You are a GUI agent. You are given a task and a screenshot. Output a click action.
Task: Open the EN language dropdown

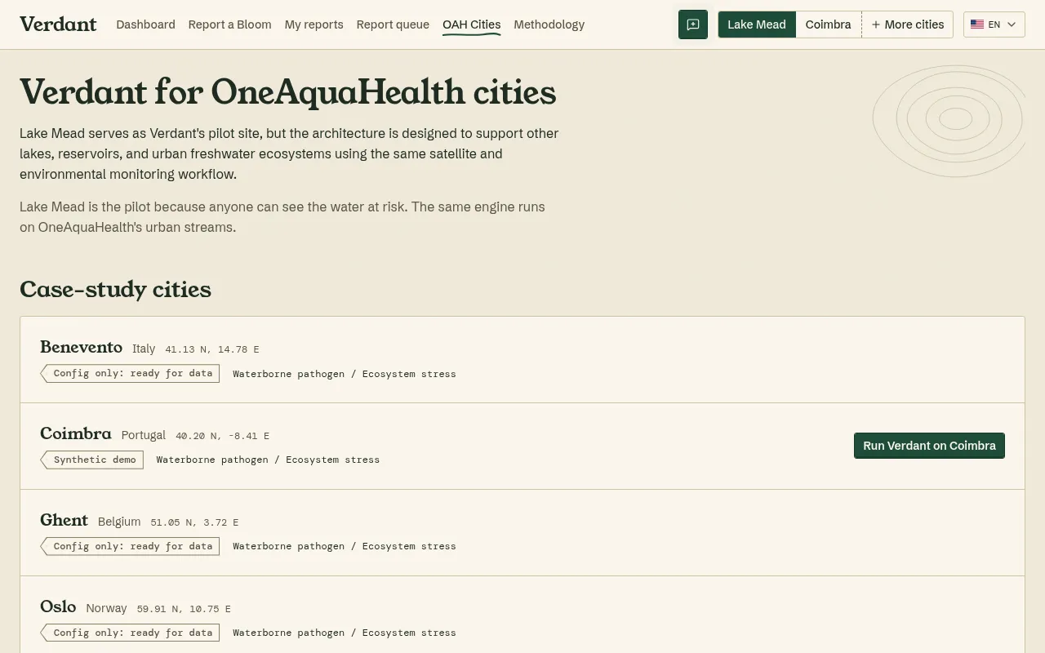(x=994, y=24)
